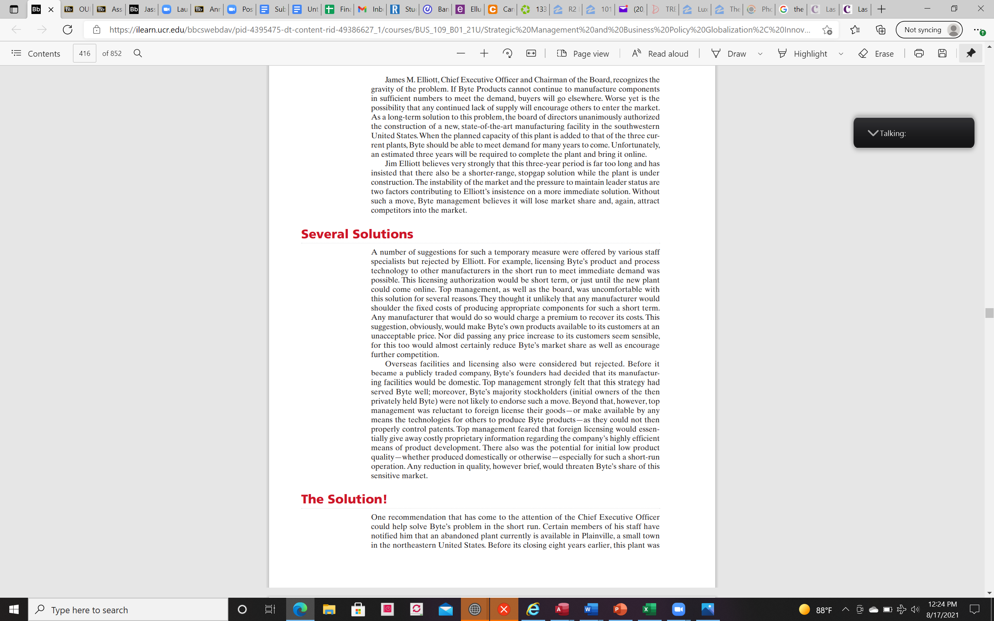Close the active Blackboard tab
Image resolution: width=994 pixels, height=621 pixels.
click(x=51, y=9)
